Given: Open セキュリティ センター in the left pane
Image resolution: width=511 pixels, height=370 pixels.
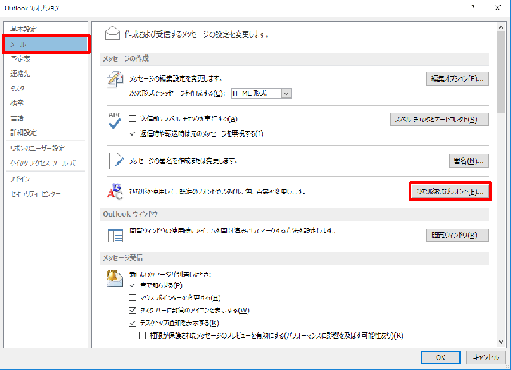Looking at the screenshot, I should [x=35, y=194].
